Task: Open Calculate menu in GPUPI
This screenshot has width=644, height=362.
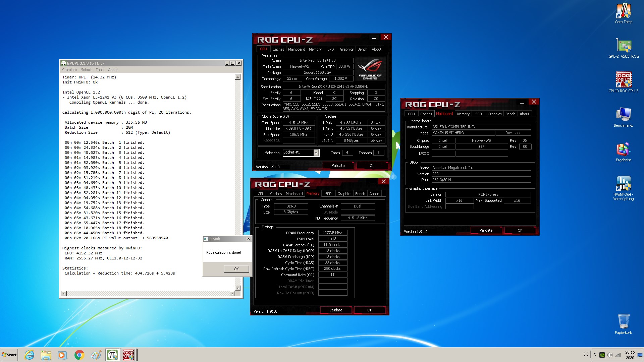Action: pyautogui.click(x=69, y=70)
